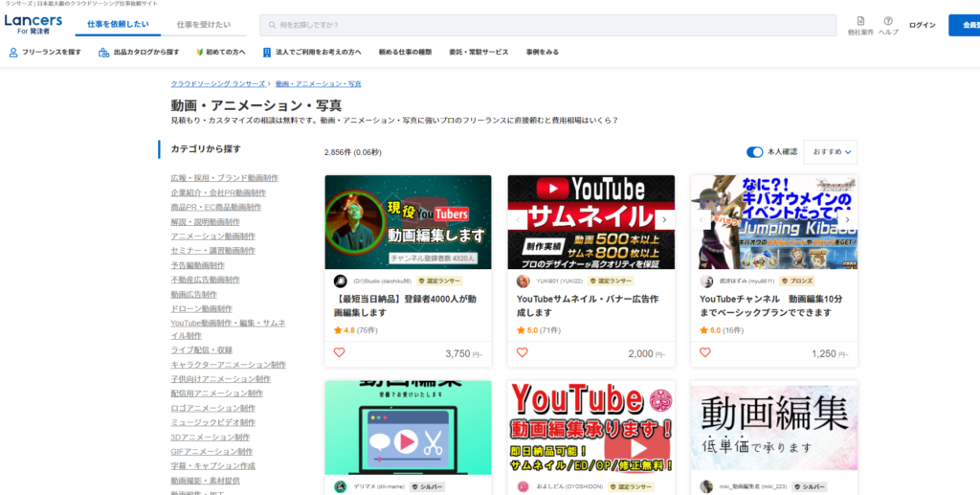Open YouTubeサムネイル・バナー広告作成します title

[x=587, y=305]
